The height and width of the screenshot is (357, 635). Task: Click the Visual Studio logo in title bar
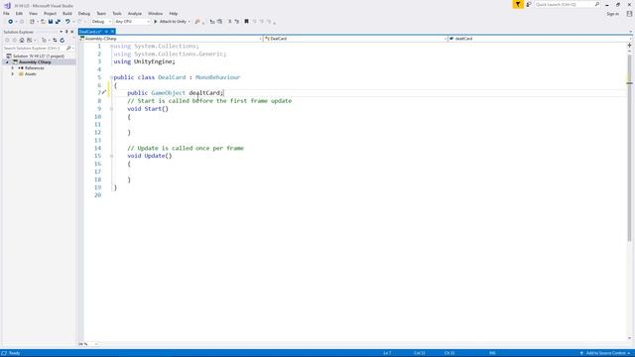click(x=7, y=6)
